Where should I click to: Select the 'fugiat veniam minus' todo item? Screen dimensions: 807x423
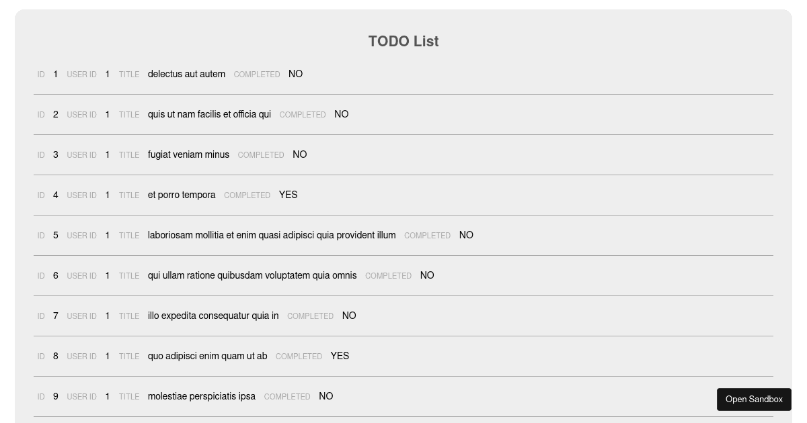tap(188, 154)
